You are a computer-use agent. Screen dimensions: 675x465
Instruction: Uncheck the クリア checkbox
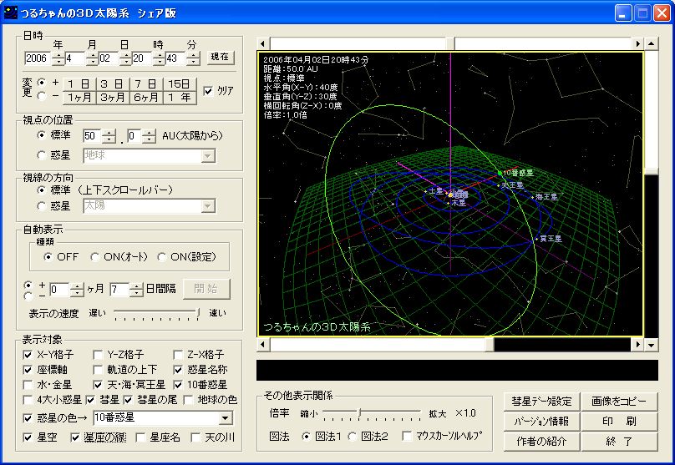[209, 90]
